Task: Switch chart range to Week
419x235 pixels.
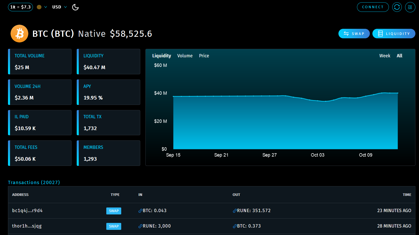Action: (x=385, y=56)
